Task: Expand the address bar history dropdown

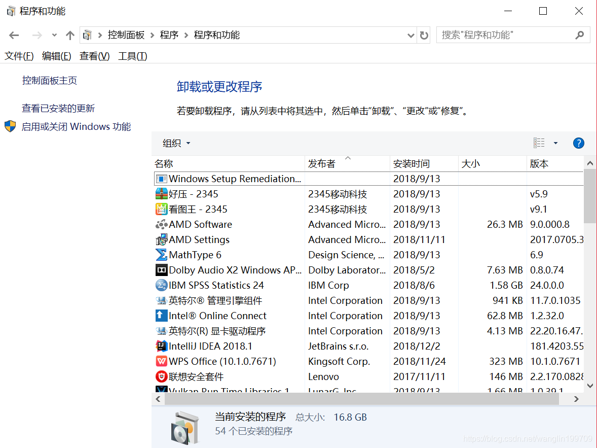Action: coord(411,36)
